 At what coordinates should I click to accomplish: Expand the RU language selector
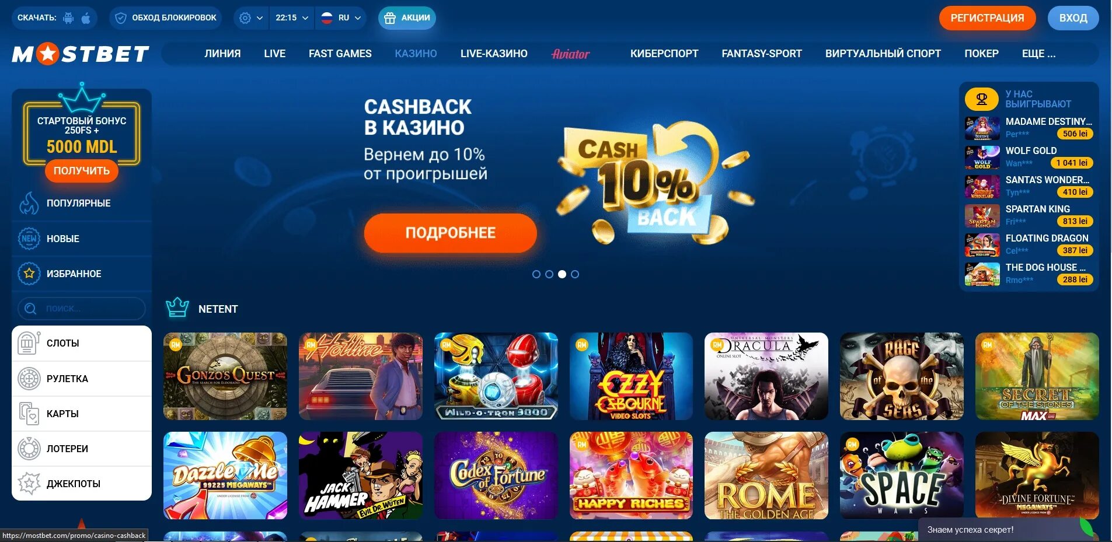pyautogui.click(x=341, y=18)
